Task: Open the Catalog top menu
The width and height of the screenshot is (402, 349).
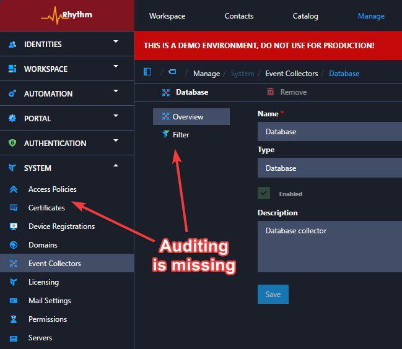Action: 305,16
